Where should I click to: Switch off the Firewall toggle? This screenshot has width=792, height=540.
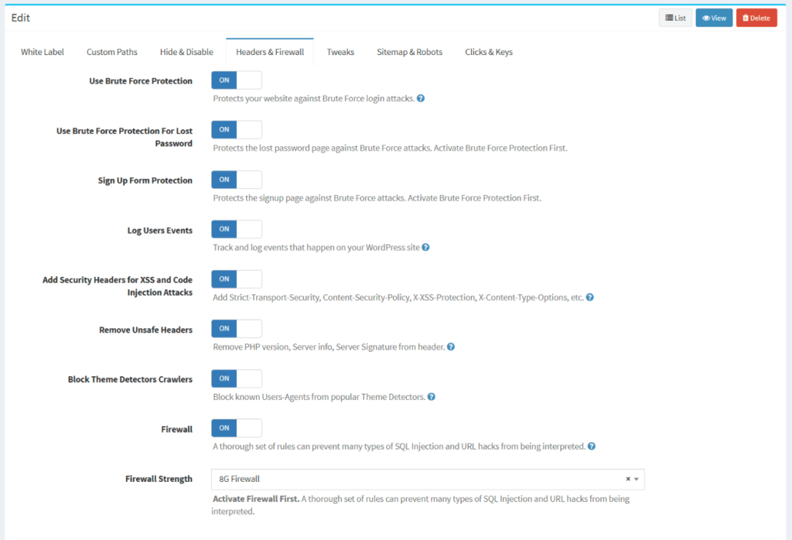(237, 429)
